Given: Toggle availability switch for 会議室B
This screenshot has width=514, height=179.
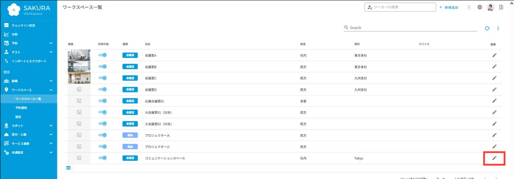Looking at the screenshot, I should [103, 67].
